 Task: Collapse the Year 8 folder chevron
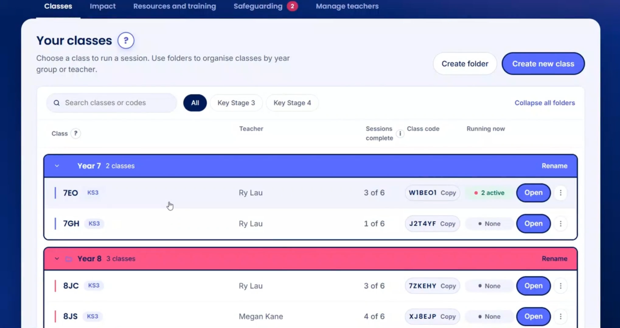pyautogui.click(x=57, y=259)
